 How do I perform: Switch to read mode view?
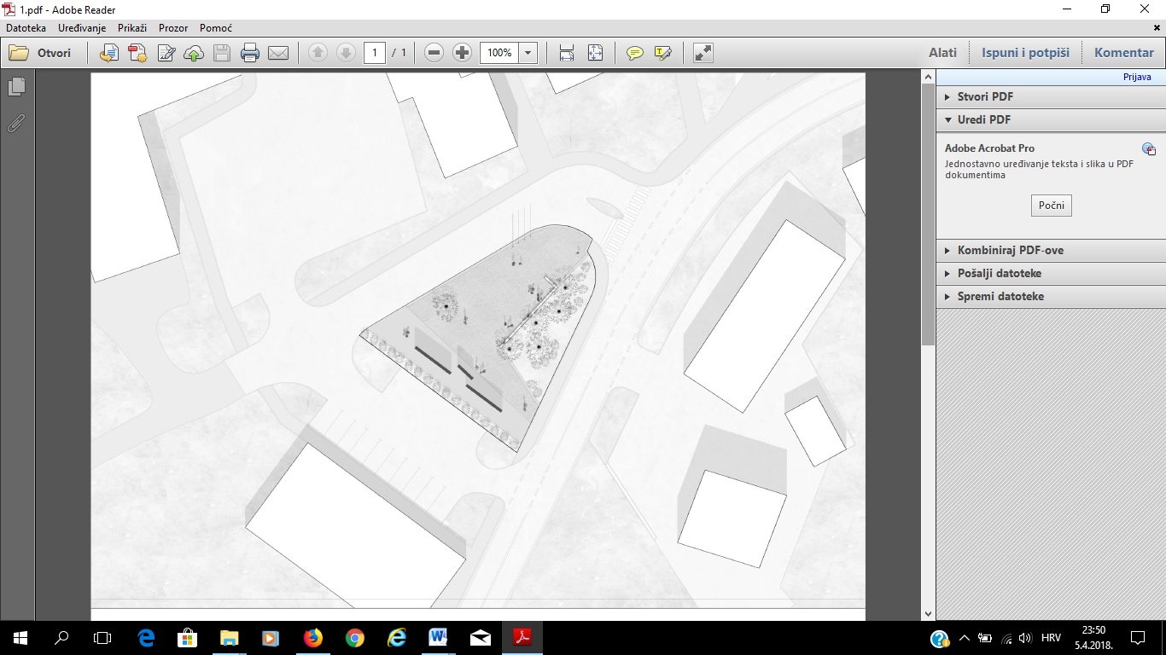point(703,53)
